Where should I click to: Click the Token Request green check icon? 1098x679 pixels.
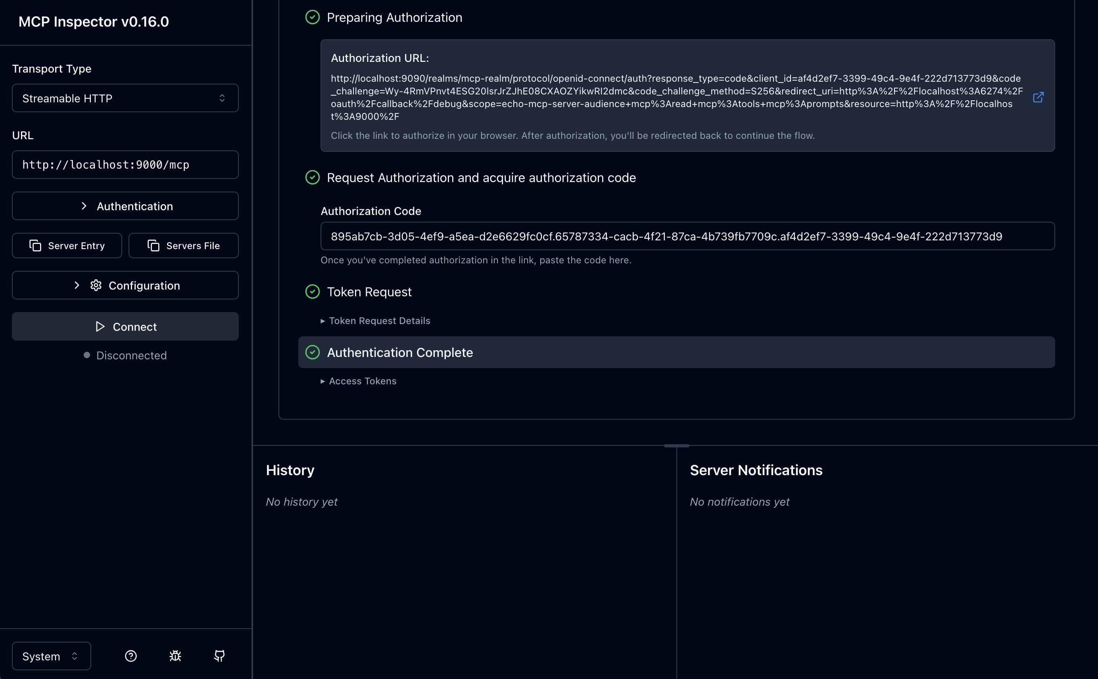(313, 292)
